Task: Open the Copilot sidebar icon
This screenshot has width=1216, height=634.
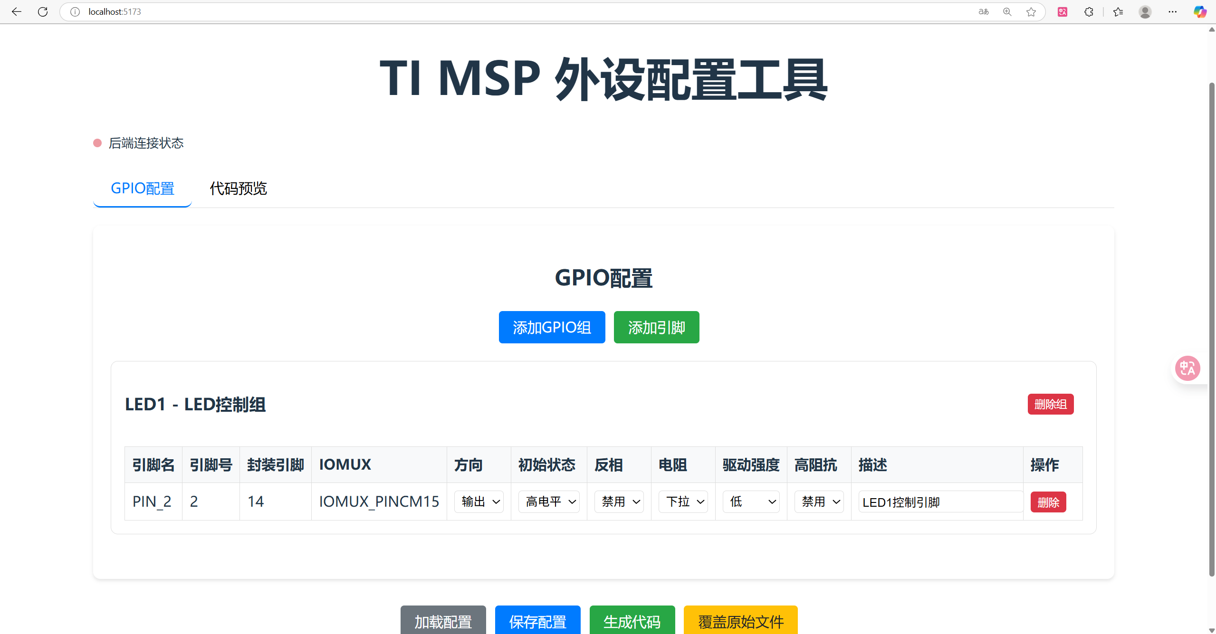Action: [1200, 12]
